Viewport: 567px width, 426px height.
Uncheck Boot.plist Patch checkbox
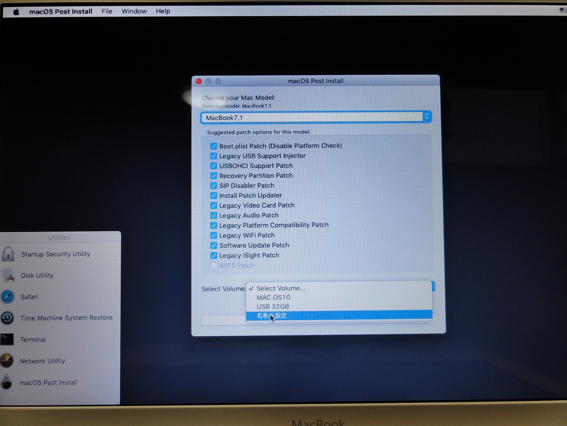(214, 146)
